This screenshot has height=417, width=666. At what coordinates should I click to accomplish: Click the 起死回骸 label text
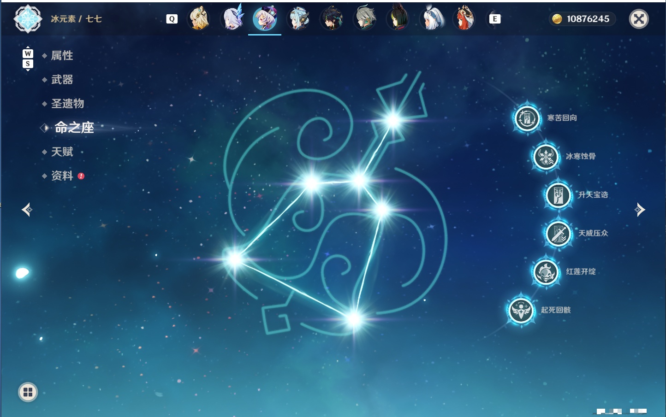pos(556,310)
